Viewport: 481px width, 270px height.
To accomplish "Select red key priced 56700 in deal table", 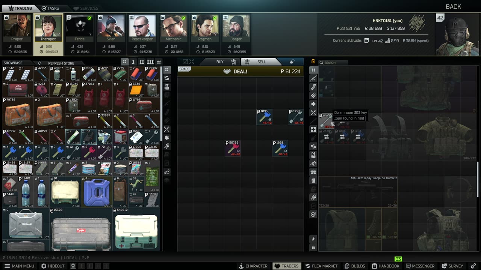I will tap(233, 148).
